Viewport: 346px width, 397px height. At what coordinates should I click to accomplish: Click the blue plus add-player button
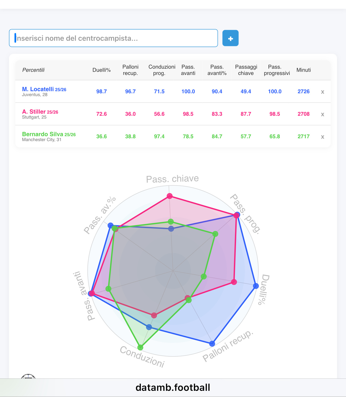coord(230,38)
